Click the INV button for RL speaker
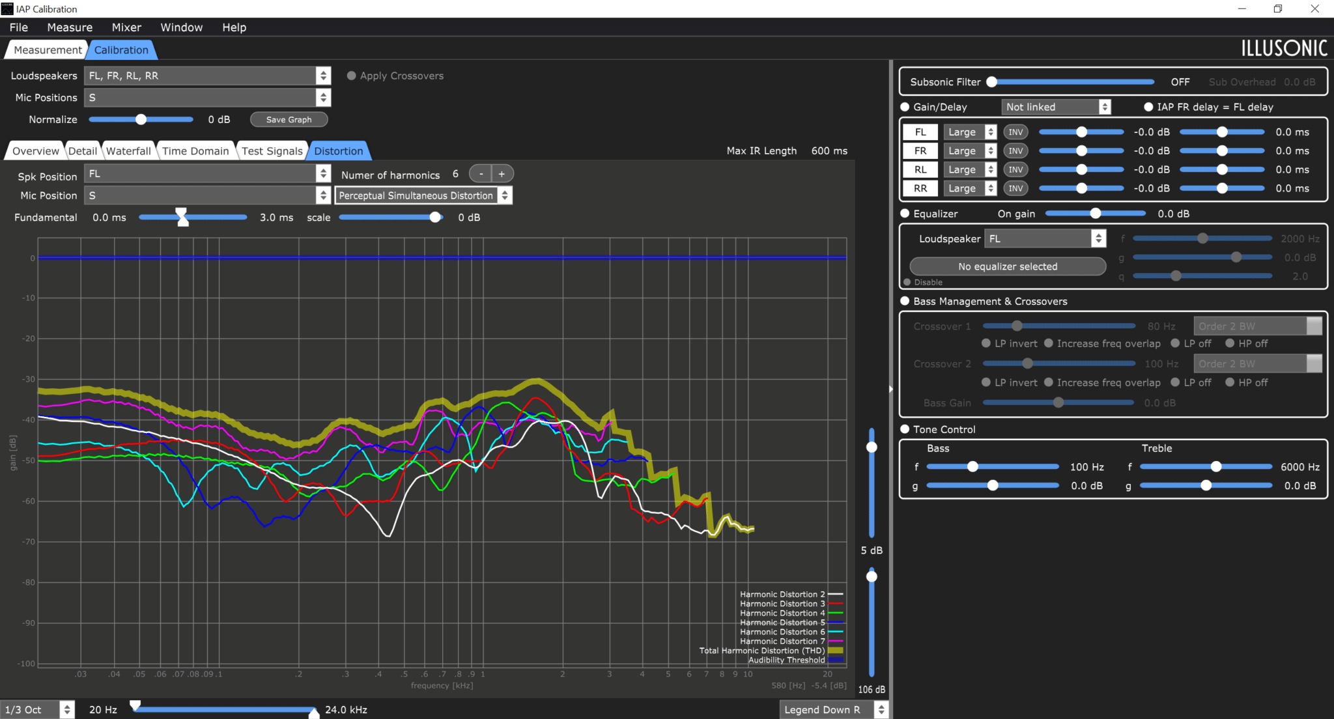The height and width of the screenshot is (719, 1334). click(x=1015, y=170)
